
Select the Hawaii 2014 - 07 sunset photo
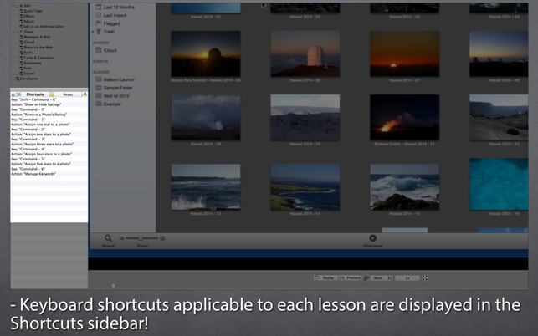[x=404, y=53]
